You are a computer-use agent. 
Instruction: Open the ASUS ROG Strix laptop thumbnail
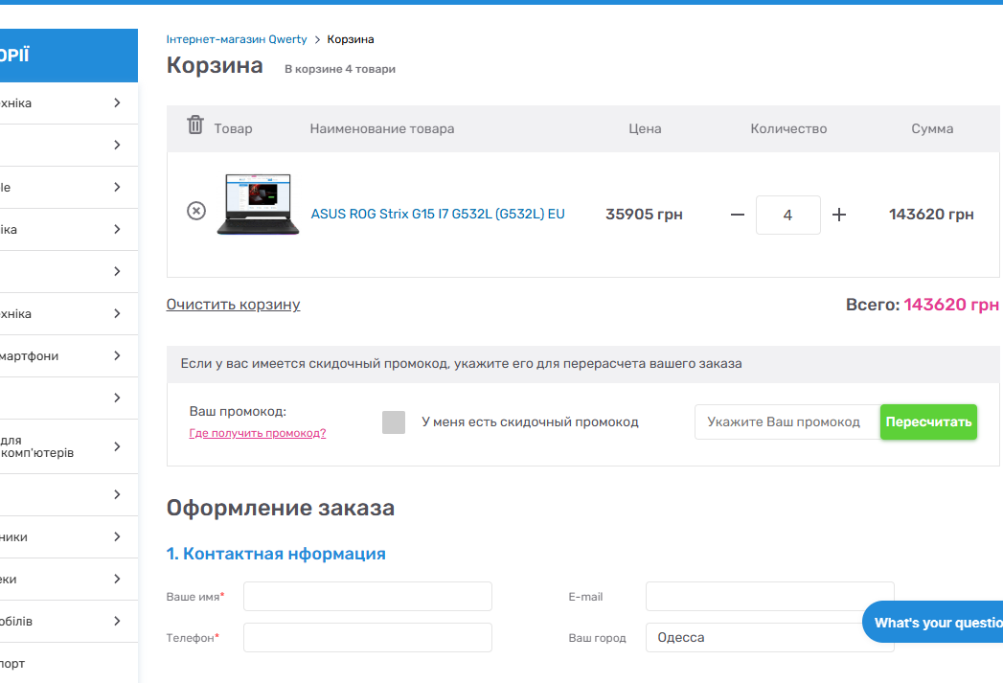[x=258, y=205]
